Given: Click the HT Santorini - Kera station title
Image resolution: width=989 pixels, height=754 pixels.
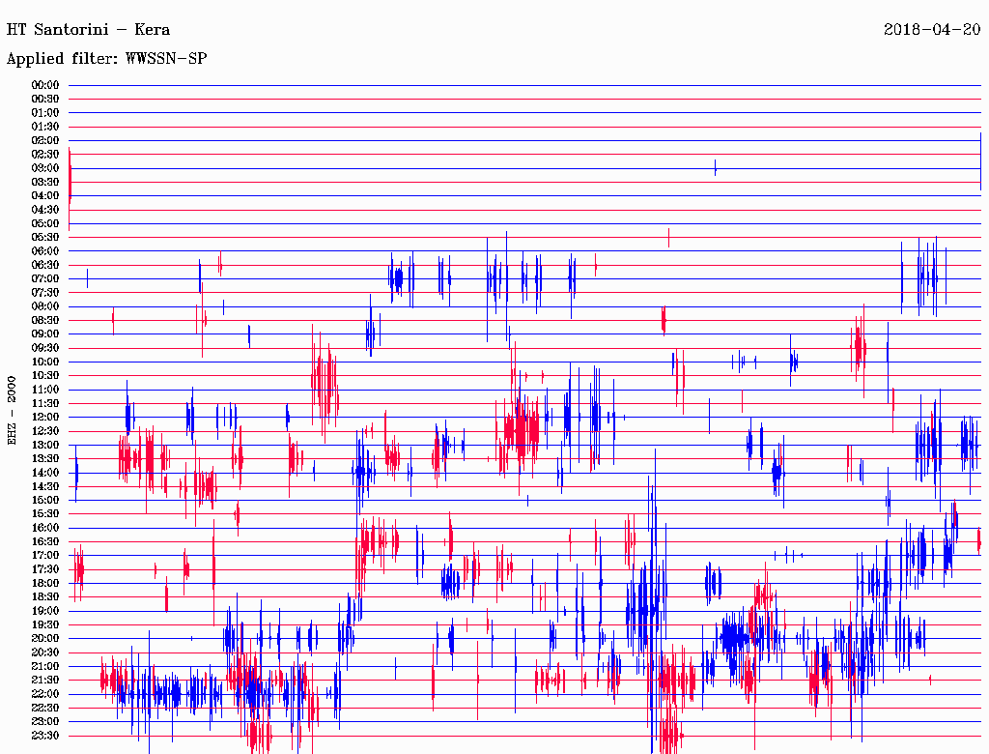Looking at the screenshot, I should 88,29.
